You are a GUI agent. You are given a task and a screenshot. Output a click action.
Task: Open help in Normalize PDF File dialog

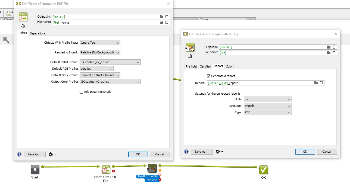click(x=19, y=154)
